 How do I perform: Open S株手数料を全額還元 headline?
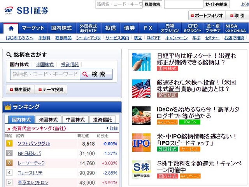[200, 166]
